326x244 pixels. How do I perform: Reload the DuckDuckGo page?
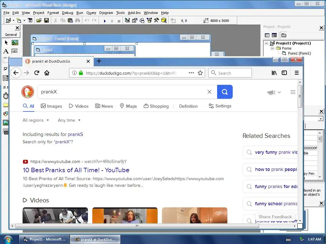pos(37,73)
